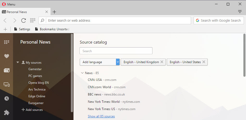
Task: Open the Eurogamer source
Action: (x=36, y=103)
